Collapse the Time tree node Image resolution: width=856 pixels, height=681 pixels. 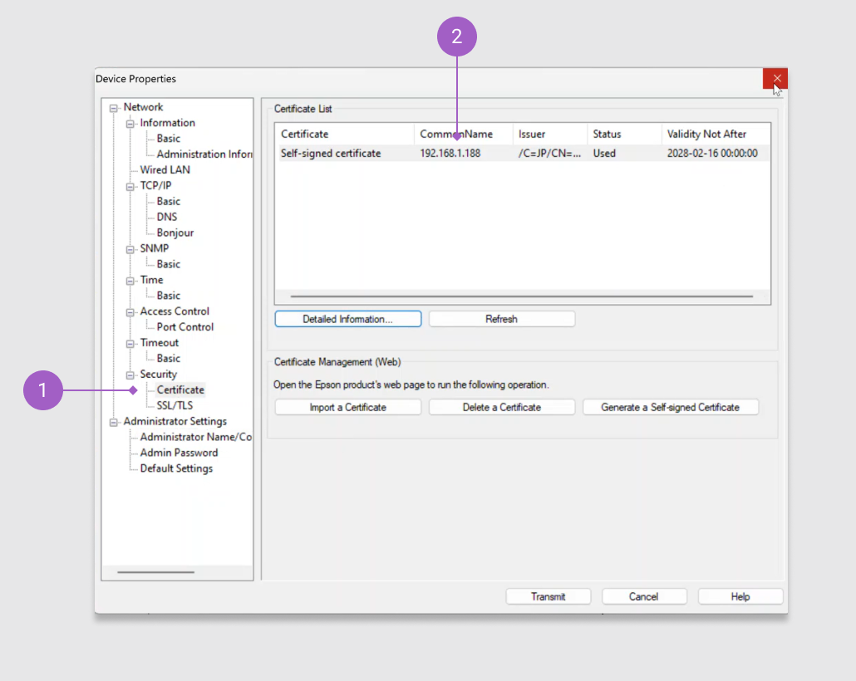130,281
